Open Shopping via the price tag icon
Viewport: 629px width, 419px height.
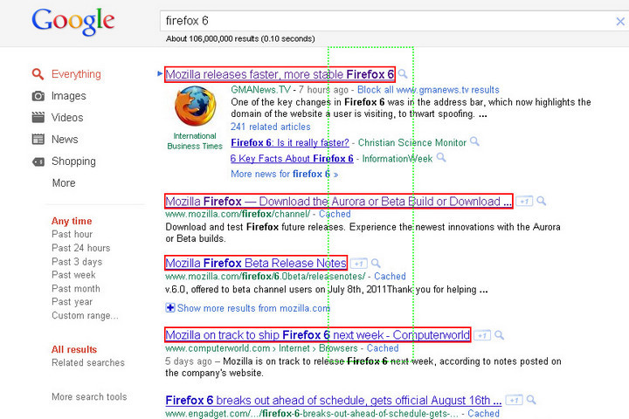38,161
